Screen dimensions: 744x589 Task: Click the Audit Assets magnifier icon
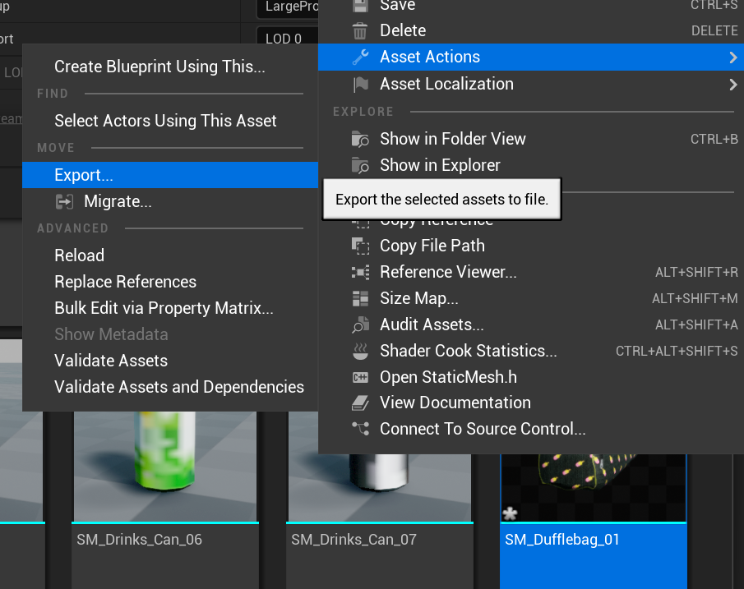(x=360, y=324)
